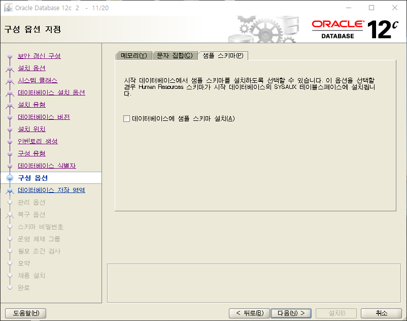Click the step node beside 설치 위치

coord(10,130)
